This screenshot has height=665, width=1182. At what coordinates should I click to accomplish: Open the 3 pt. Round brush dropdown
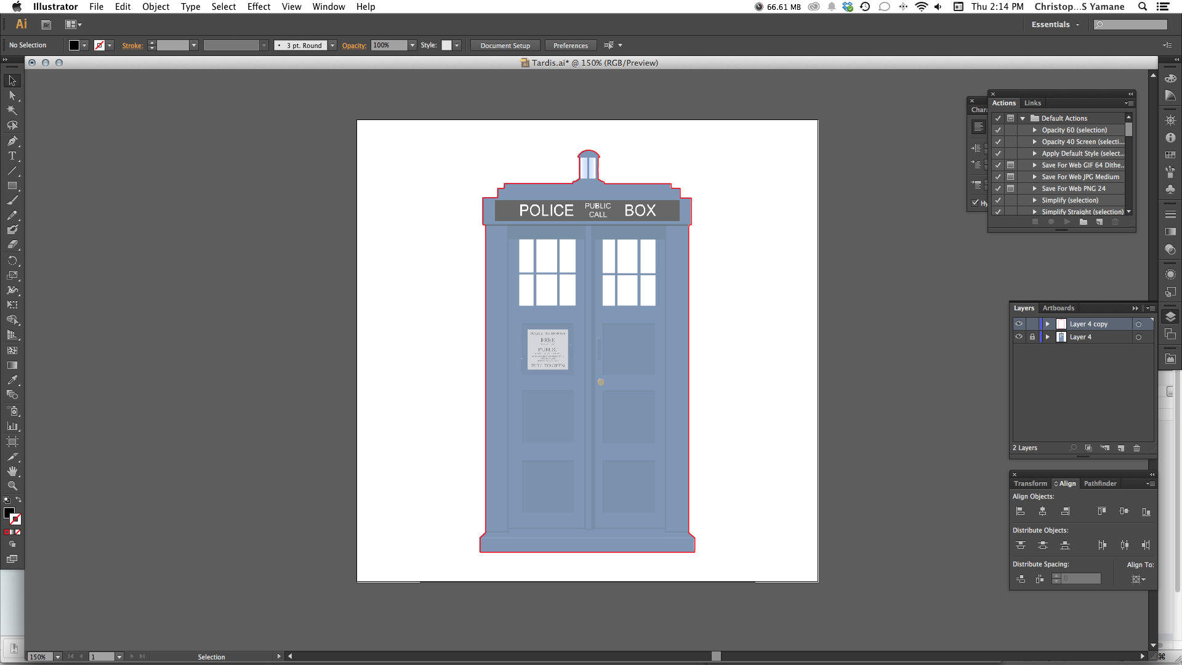[x=332, y=46]
